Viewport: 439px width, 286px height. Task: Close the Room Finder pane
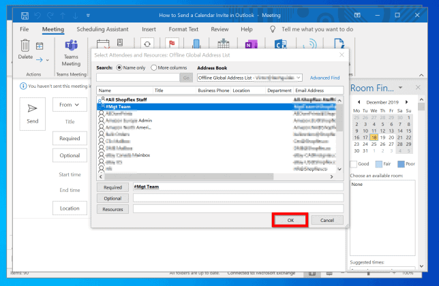tap(418, 88)
